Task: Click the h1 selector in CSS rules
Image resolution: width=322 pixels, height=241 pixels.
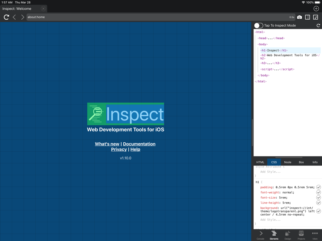Action: [x=257, y=182]
